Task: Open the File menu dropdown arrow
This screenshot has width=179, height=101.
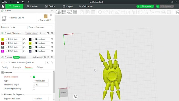Action: (10, 2)
